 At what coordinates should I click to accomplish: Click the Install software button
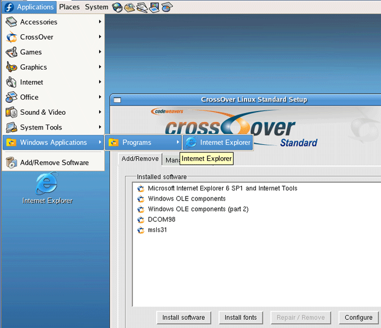point(183,318)
